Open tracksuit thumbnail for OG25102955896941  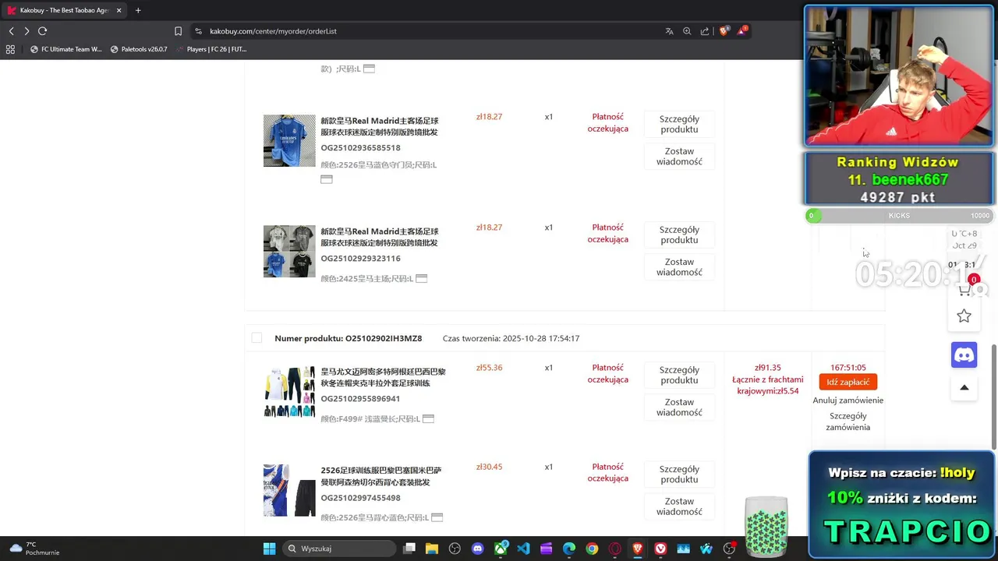289,392
